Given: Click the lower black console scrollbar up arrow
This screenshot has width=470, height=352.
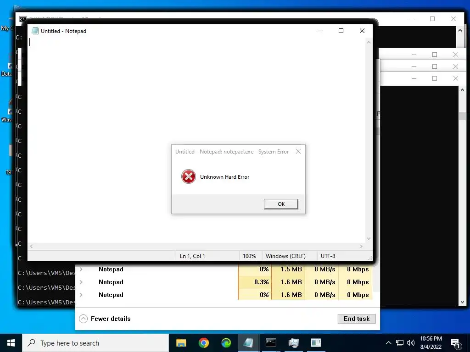Looking at the screenshot, I should click(462, 90).
